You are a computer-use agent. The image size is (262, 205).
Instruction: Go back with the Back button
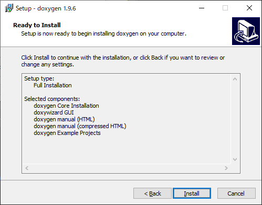(x=152, y=193)
